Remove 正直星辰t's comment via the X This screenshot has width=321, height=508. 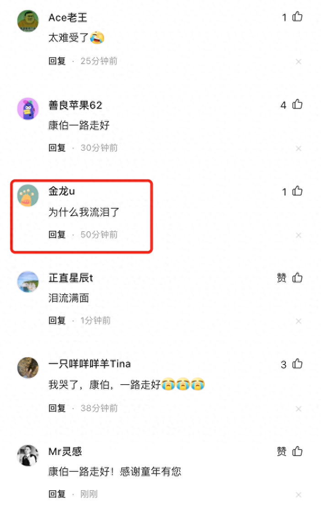(x=299, y=321)
